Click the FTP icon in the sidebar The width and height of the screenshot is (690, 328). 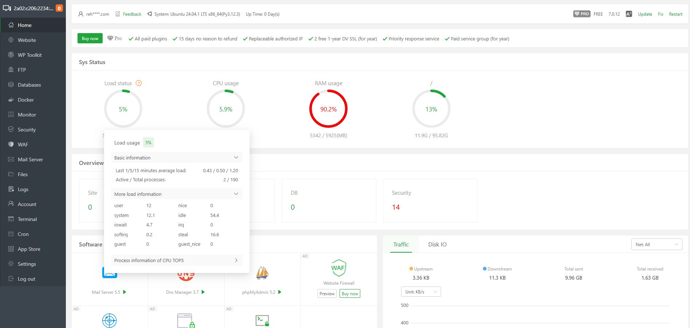pyautogui.click(x=11, y=70)
